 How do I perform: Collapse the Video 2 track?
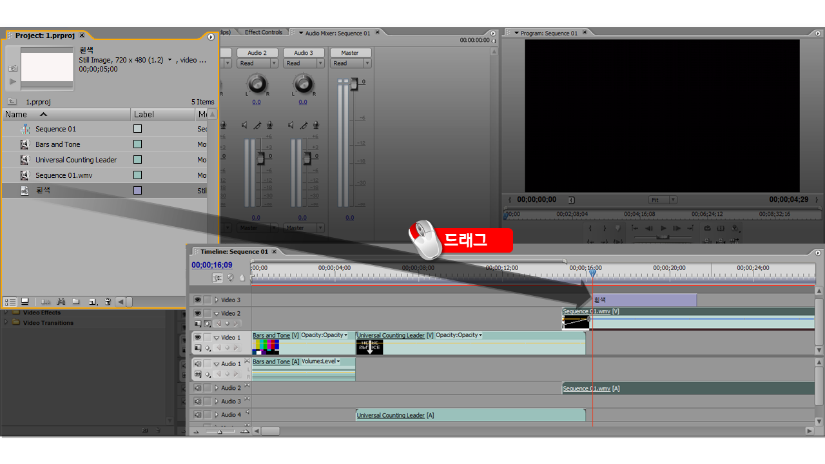coord(217,313)
